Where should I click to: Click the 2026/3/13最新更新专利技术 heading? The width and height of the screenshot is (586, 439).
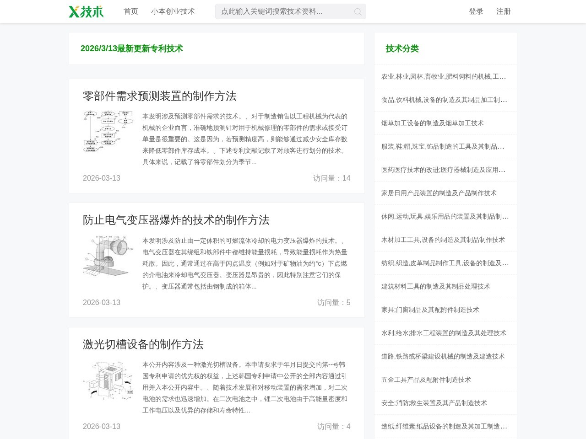(x=131, y=48)
